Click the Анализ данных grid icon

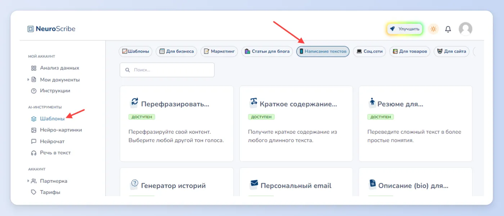click(x=34, y=68)
